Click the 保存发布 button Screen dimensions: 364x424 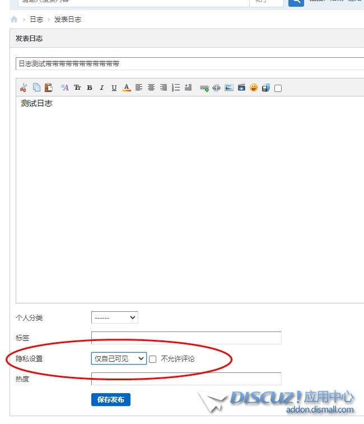pyautogui.click(x=111, y=400)
